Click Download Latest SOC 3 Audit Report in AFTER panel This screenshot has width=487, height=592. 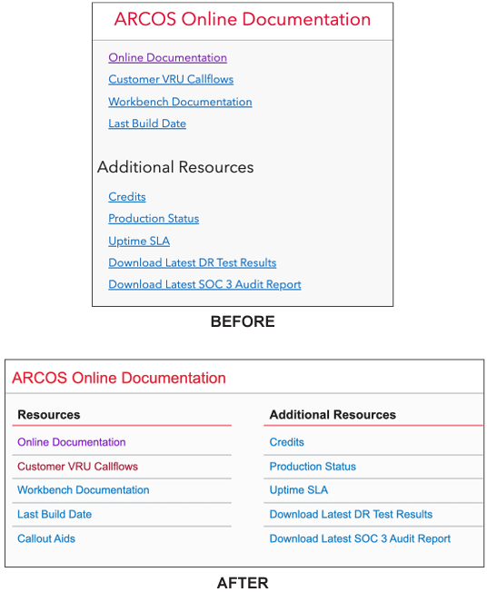point(360,538)
